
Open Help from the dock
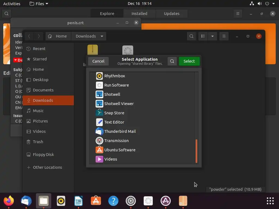(x=113, y=201)
